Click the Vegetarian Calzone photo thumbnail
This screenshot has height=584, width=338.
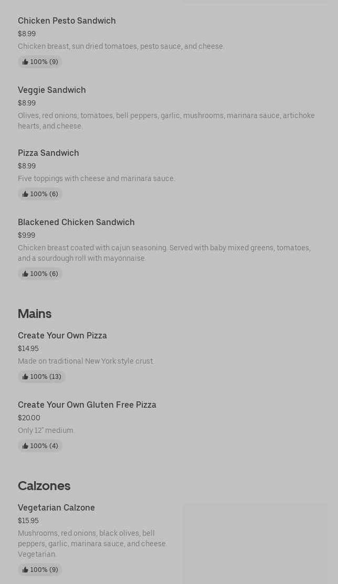point(255,543)
